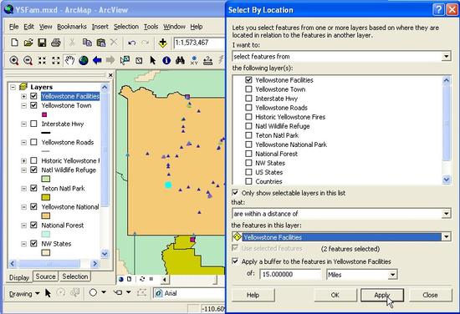
Task: Open a map document with Open icon
Action: (x=28, y=43)
